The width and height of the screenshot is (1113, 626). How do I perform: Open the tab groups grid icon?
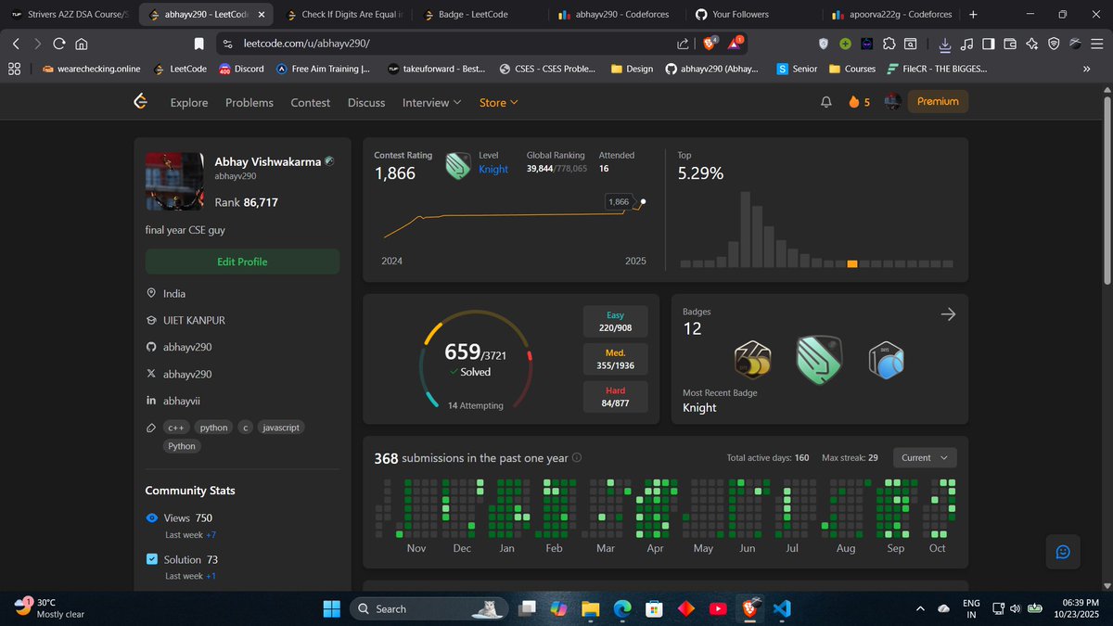14,69
